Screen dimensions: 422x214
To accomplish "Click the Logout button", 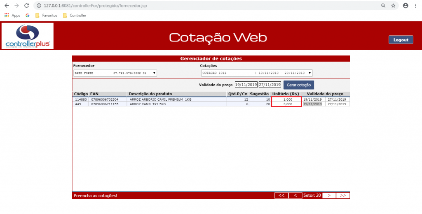I will [401, 40].
